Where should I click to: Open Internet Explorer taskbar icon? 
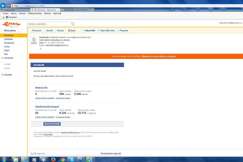tap(25, 159)
